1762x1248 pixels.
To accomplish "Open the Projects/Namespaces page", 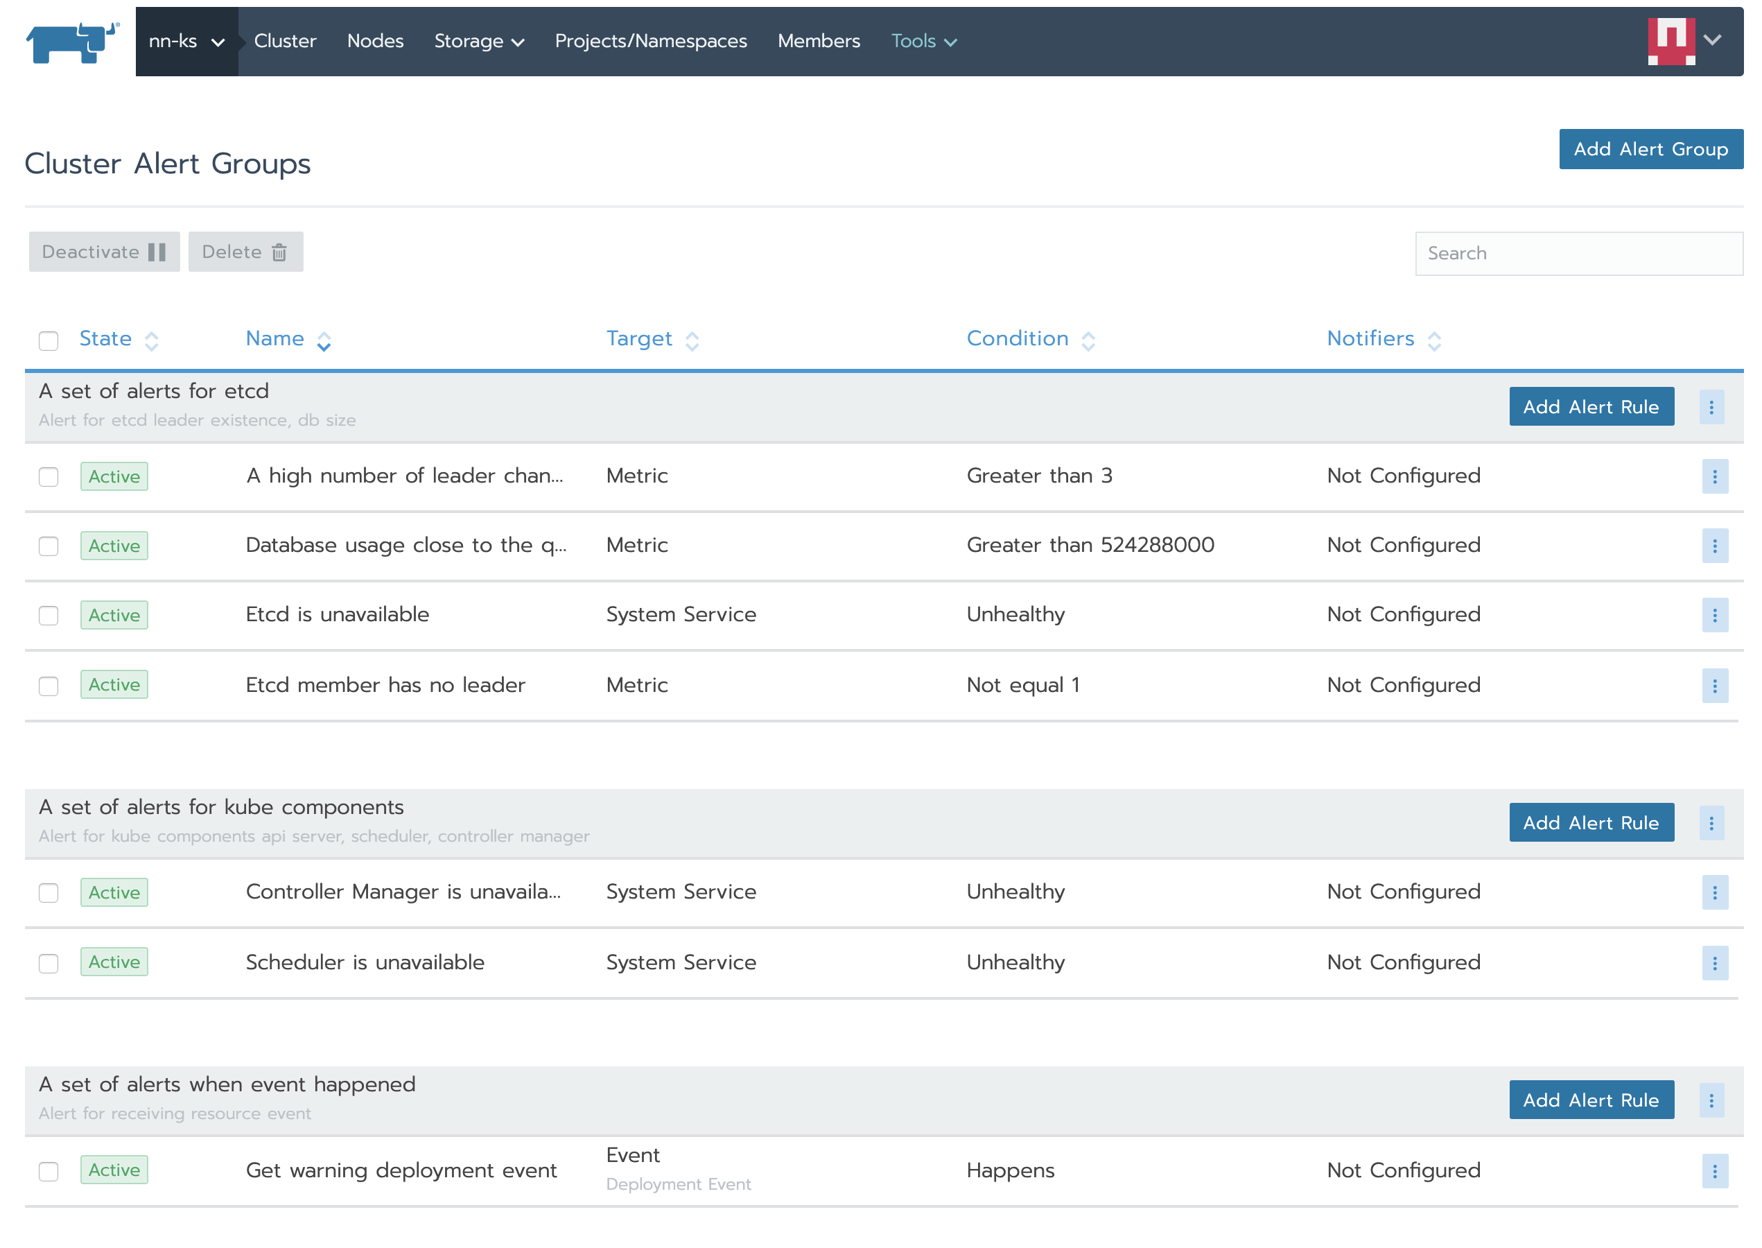I will coord(651,42).
